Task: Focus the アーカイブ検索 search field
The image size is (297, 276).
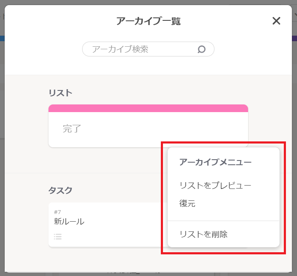Action: tap(140, 49)
